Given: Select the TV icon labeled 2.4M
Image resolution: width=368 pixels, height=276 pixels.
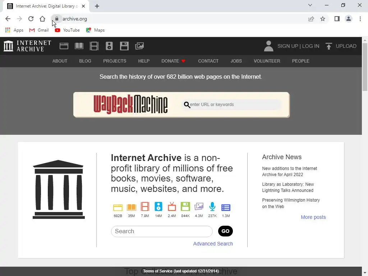Looking at the screenshot, I should pyautogui.click(x=172, y=207).
